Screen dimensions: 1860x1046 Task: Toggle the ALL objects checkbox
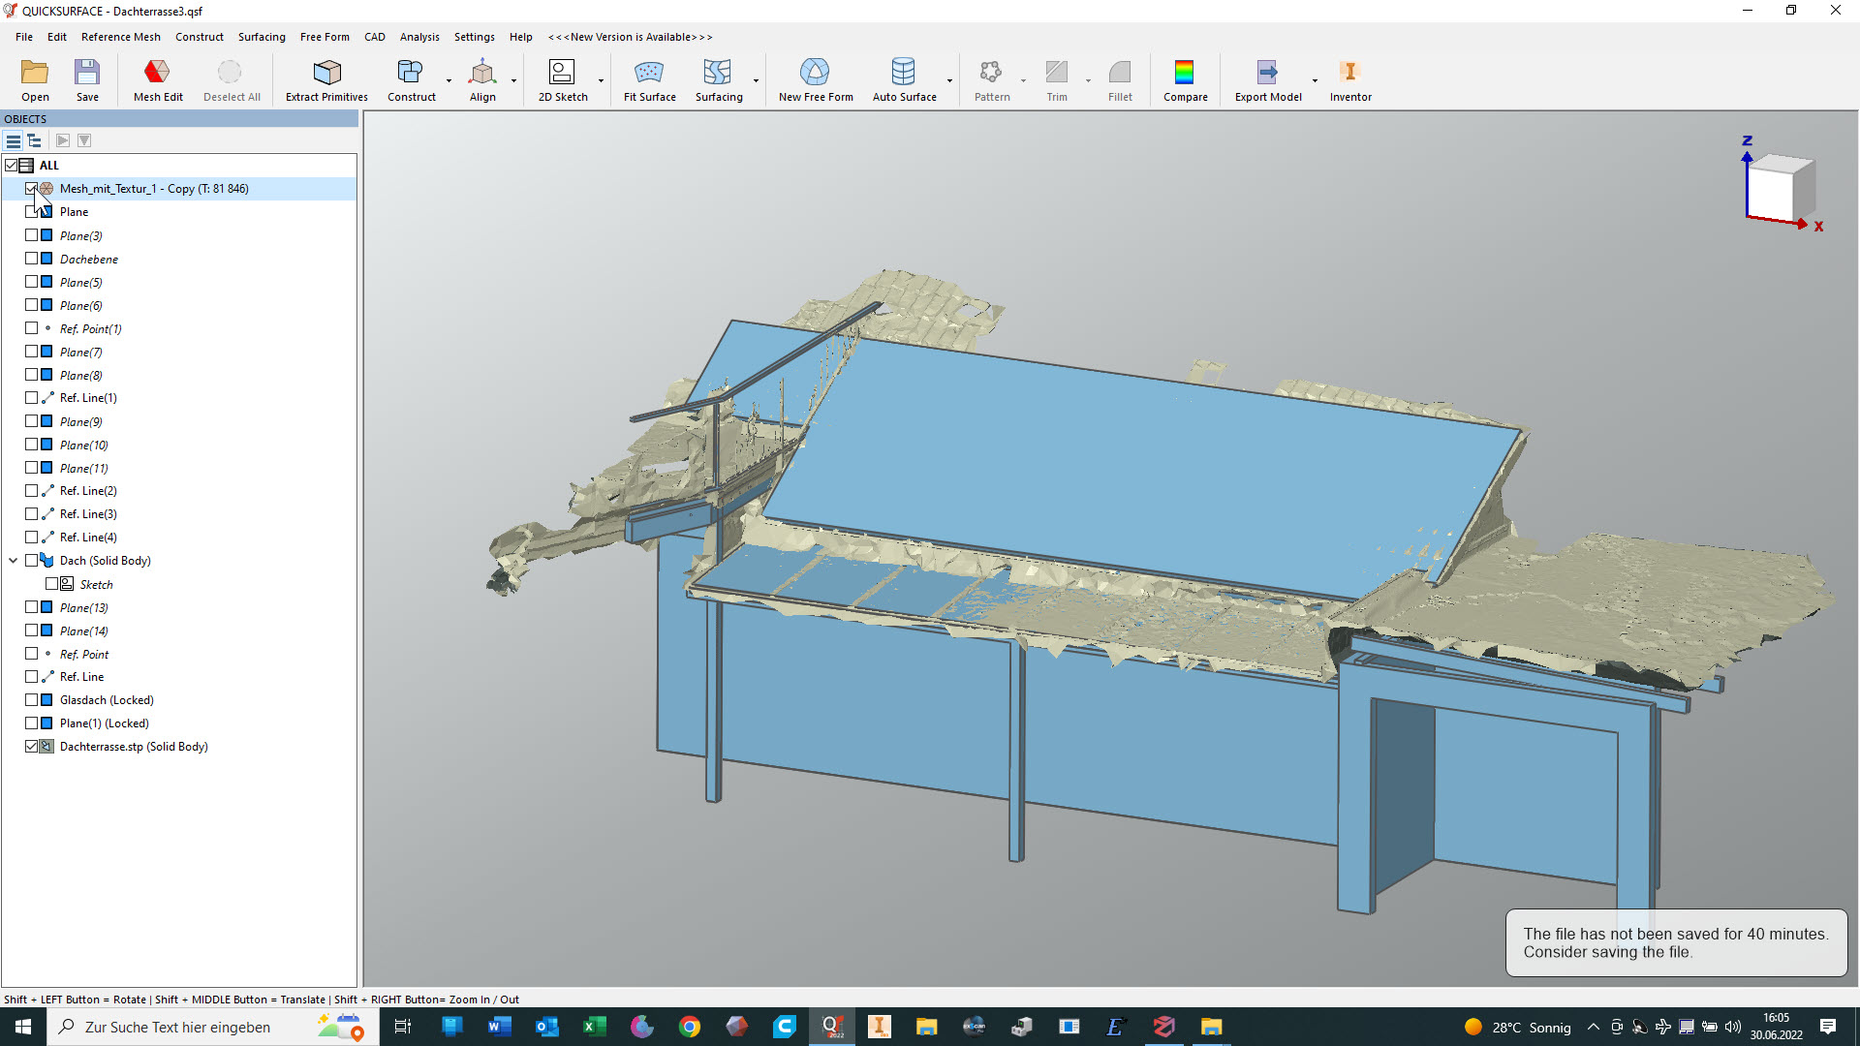tap(12, 166)
